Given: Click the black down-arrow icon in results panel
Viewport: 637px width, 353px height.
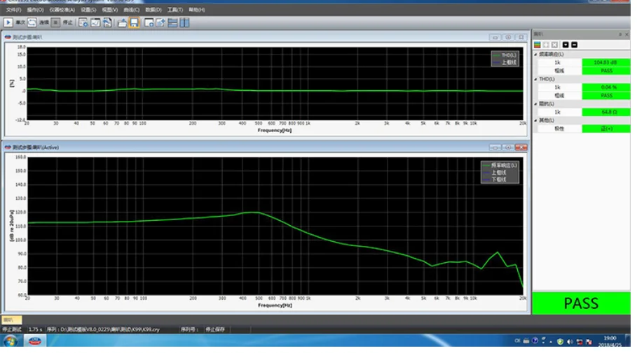Looking at the screenshot, I should click(x=566, y=45).
